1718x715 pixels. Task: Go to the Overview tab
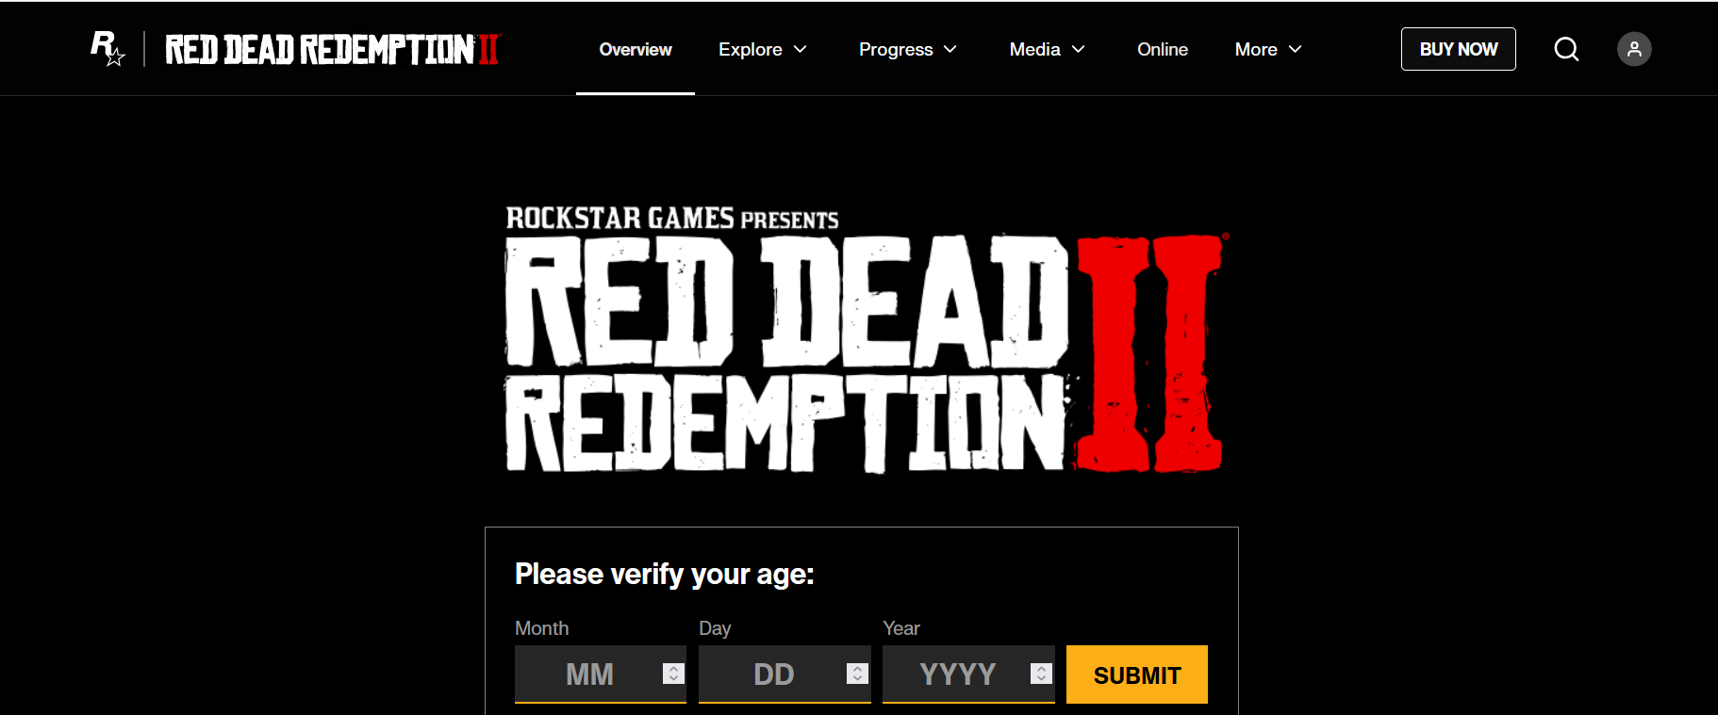(x=636, y=49)
